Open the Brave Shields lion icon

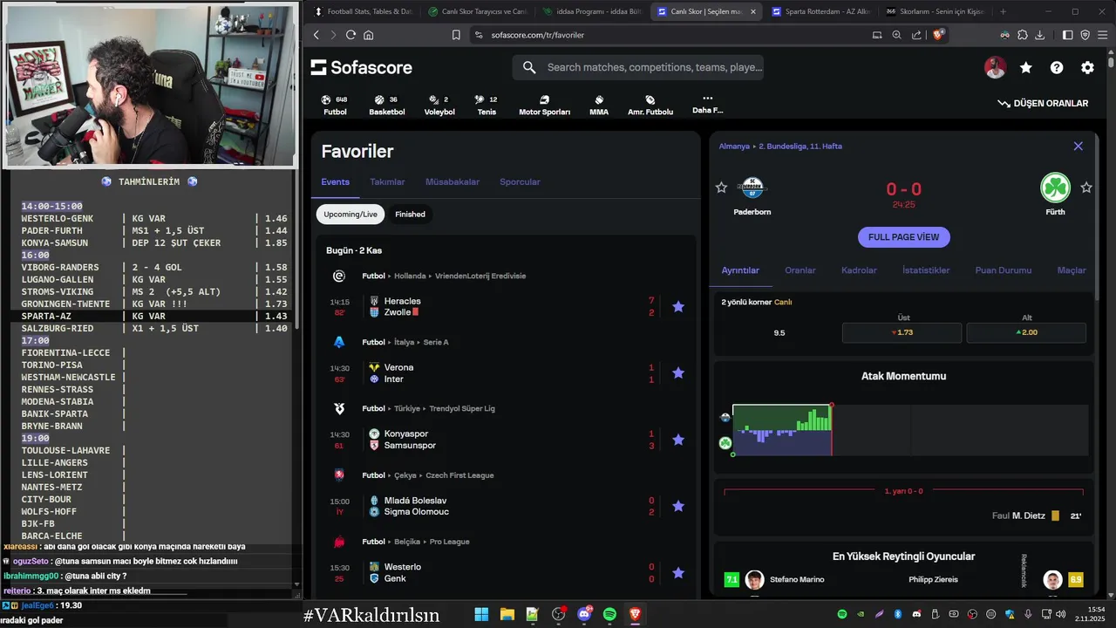coord(938,35)
